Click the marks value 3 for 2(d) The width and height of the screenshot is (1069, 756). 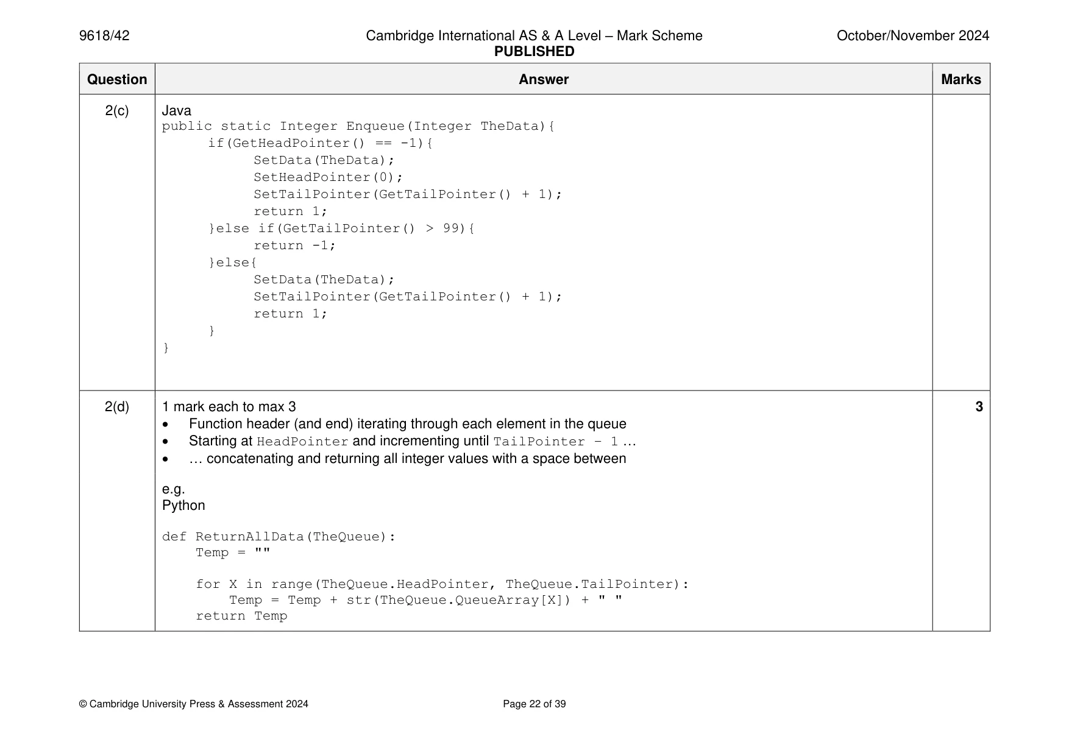click(x=979, y=407)
